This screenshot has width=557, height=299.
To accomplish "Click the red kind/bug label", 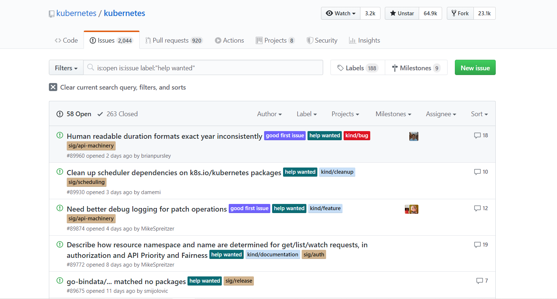I will [357, 135].
